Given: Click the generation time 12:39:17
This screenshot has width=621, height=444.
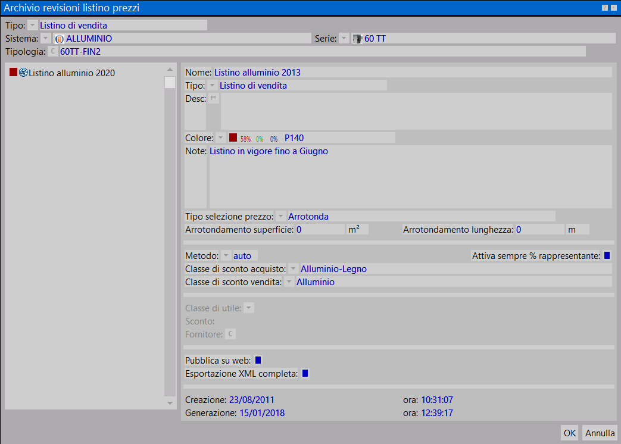Looking at the screenshot, I should 437,413.
